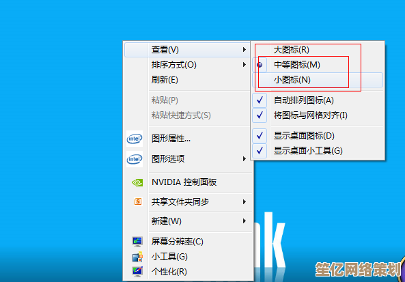405x282 pixels.
Task: Toggle 显示桌面图标(D) option
Action: (318, 136)
